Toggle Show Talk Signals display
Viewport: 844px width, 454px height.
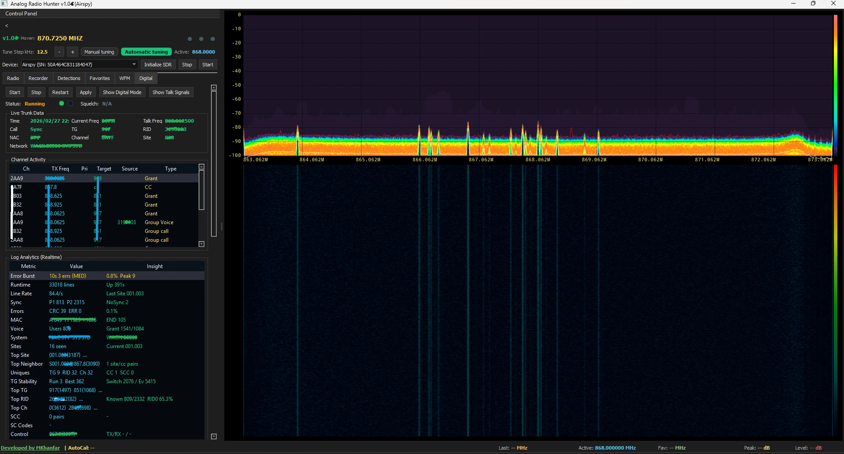tap(171, 92)
